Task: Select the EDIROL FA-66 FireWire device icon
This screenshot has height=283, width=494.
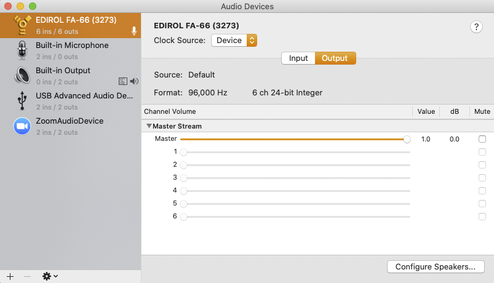Action: click(x=22, y=25)
